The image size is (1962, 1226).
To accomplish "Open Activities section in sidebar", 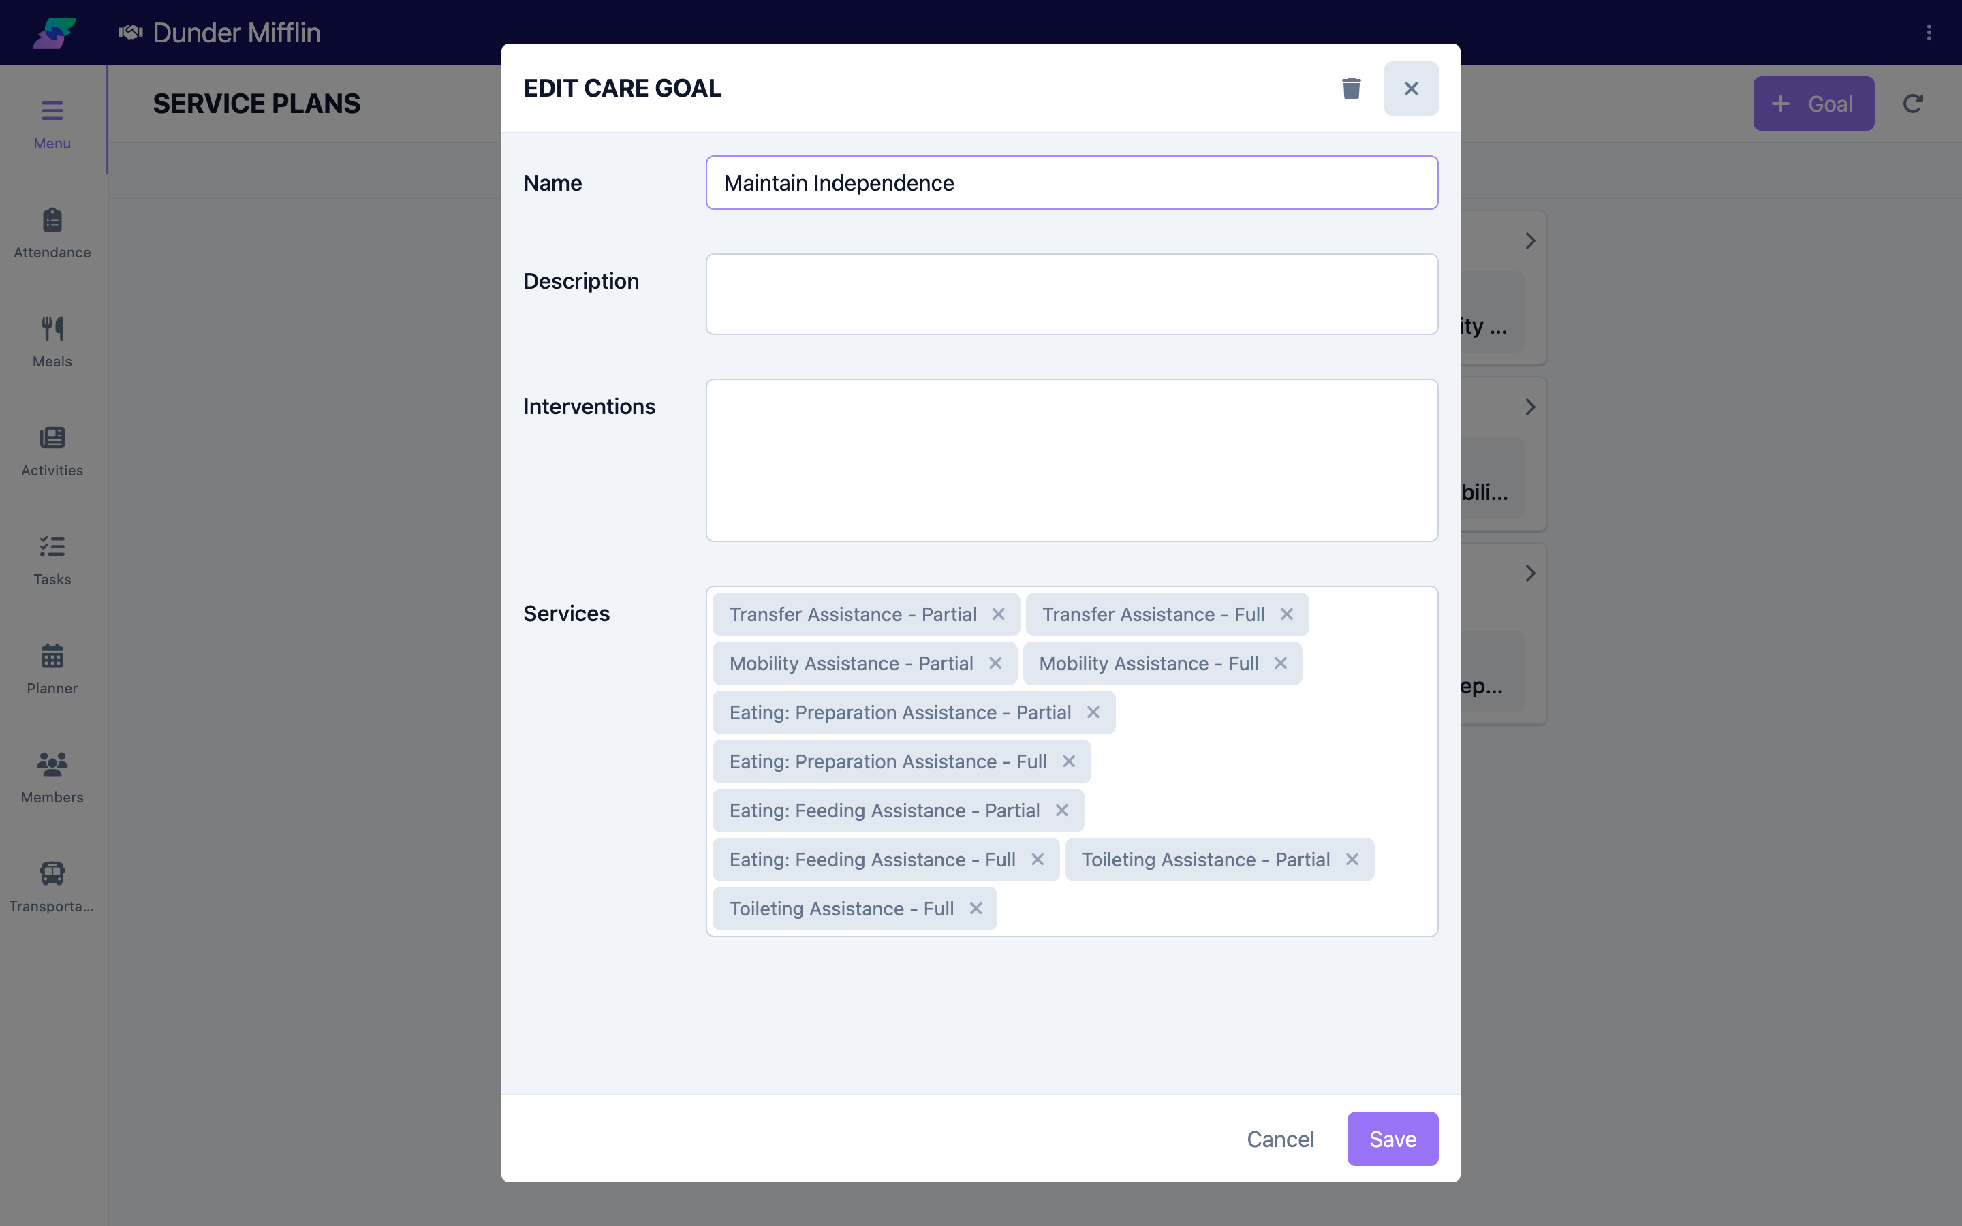I will coord(52,452).
